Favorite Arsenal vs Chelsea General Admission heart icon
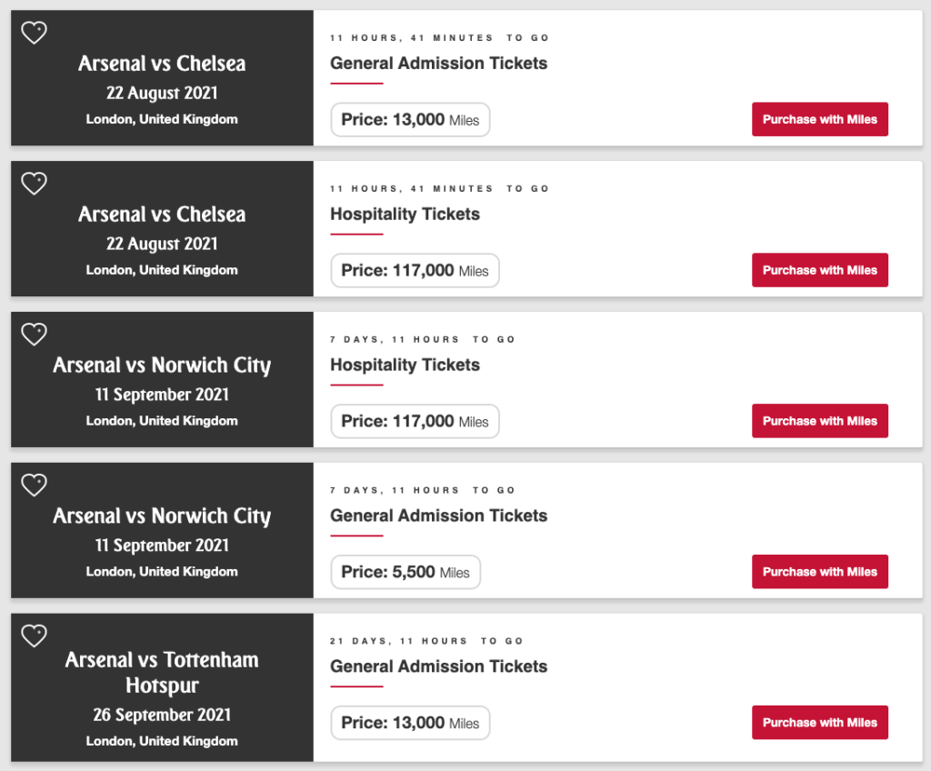This screenshot has height=771, width=931. pyautogui.click(x=34, y=33)
